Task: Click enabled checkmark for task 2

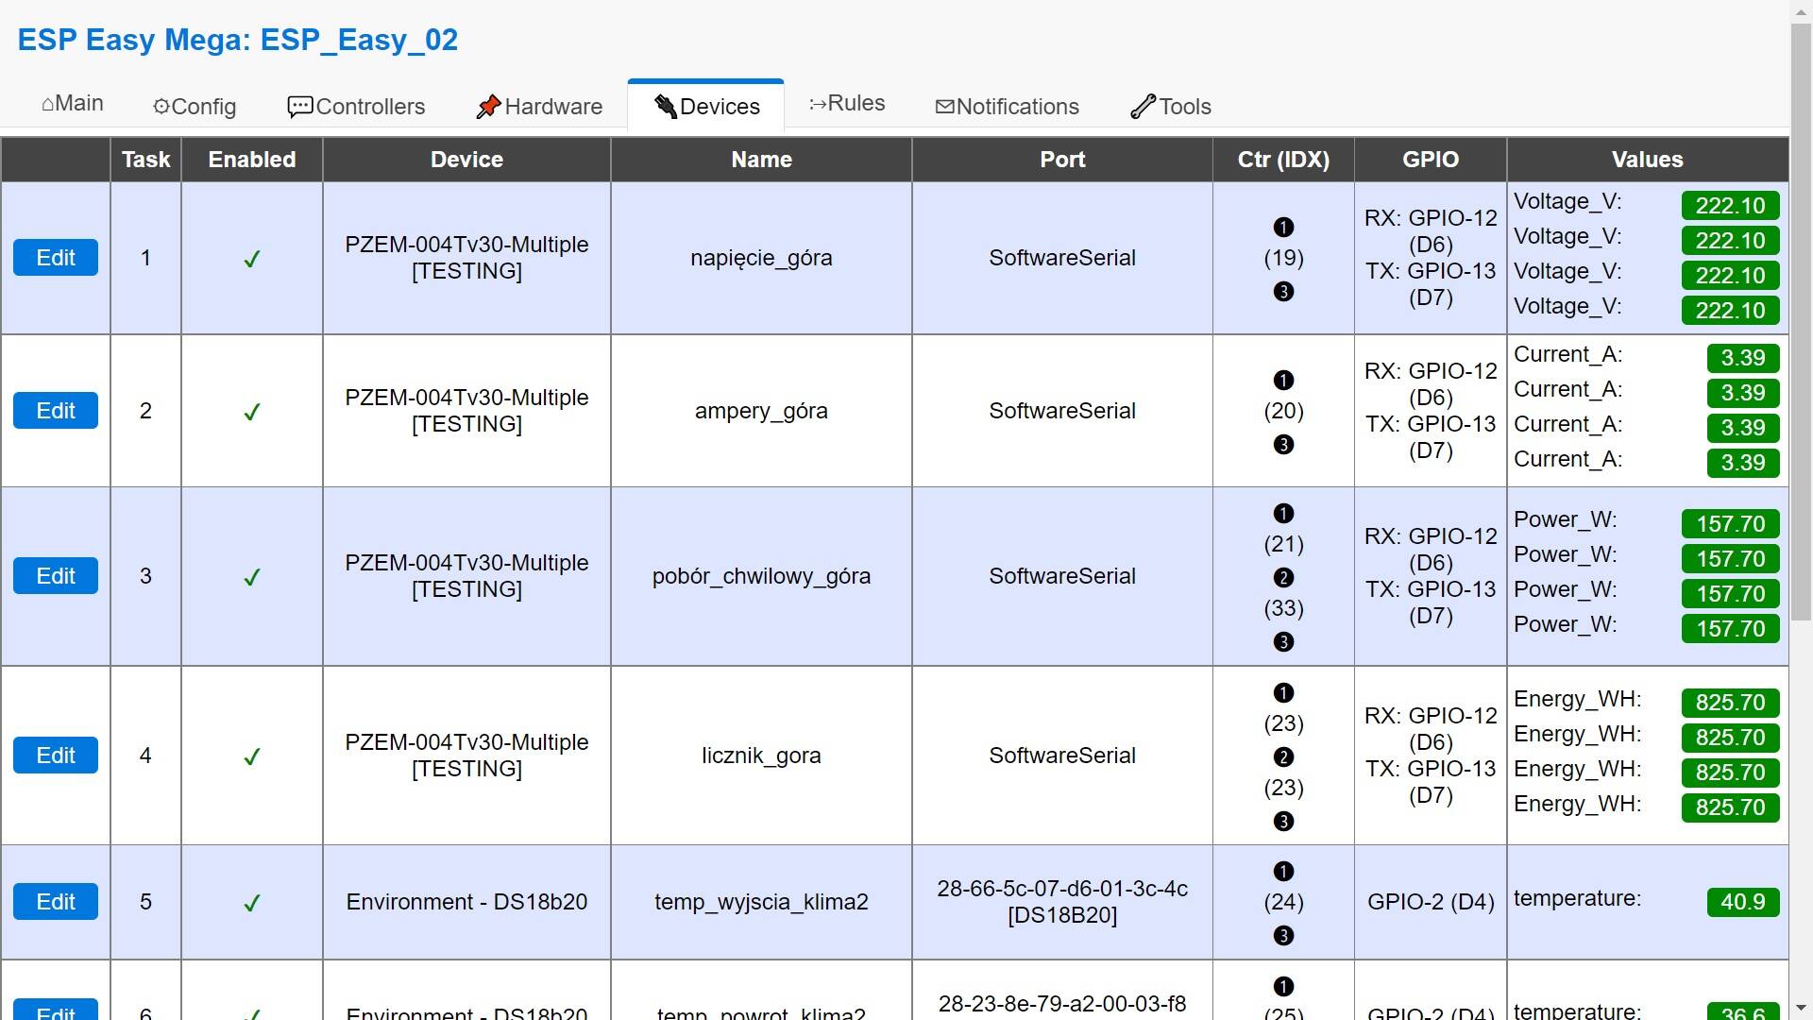Action: tap(252, 412)
